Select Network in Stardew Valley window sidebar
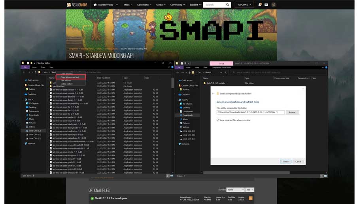 click(x=30, y=144)
